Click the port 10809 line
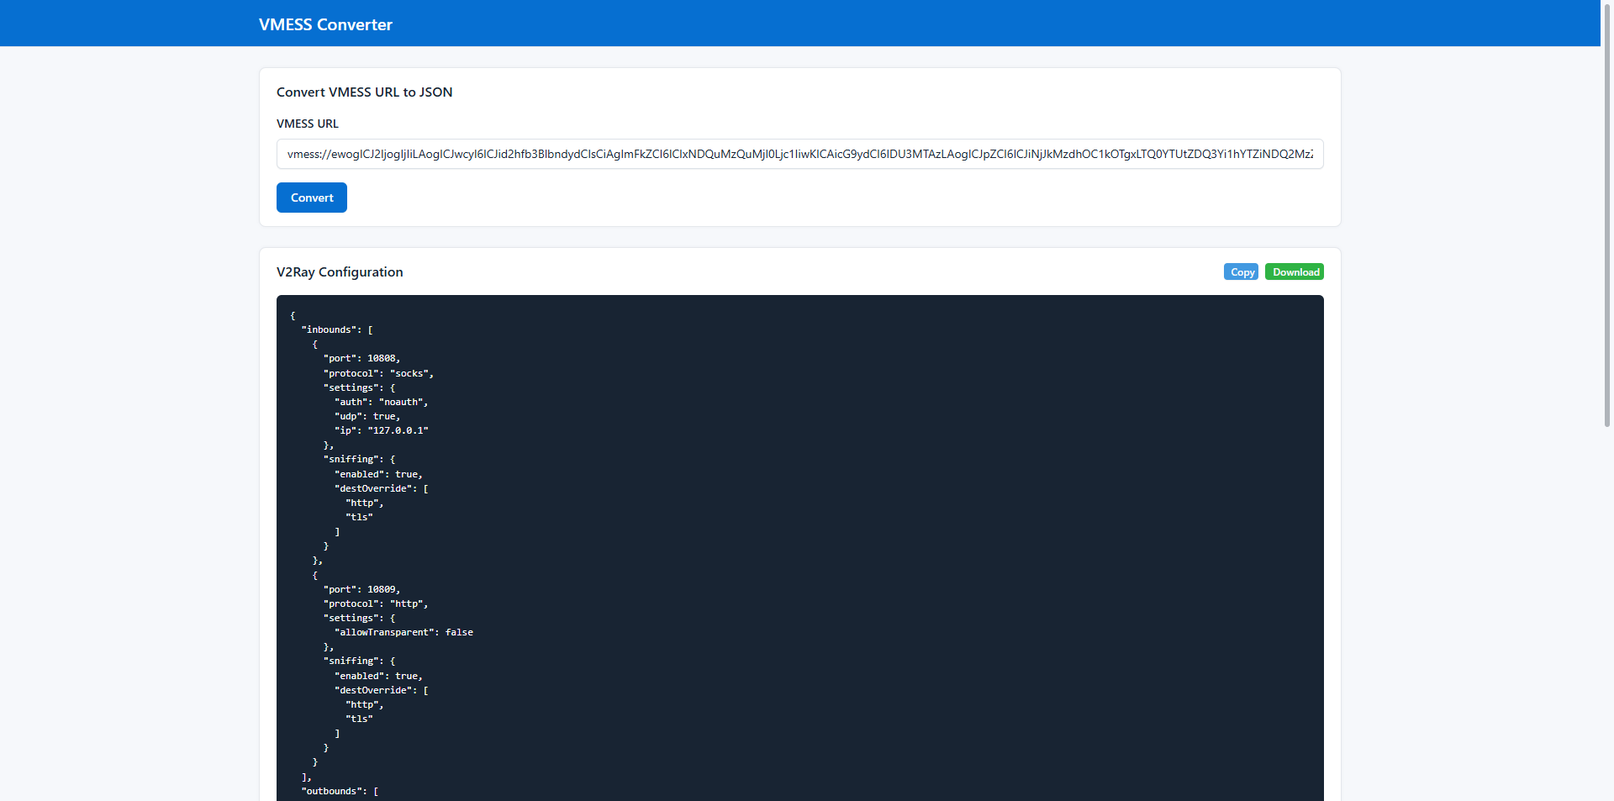Viewport: 1614px width, 801px height. tap(361, 589)
